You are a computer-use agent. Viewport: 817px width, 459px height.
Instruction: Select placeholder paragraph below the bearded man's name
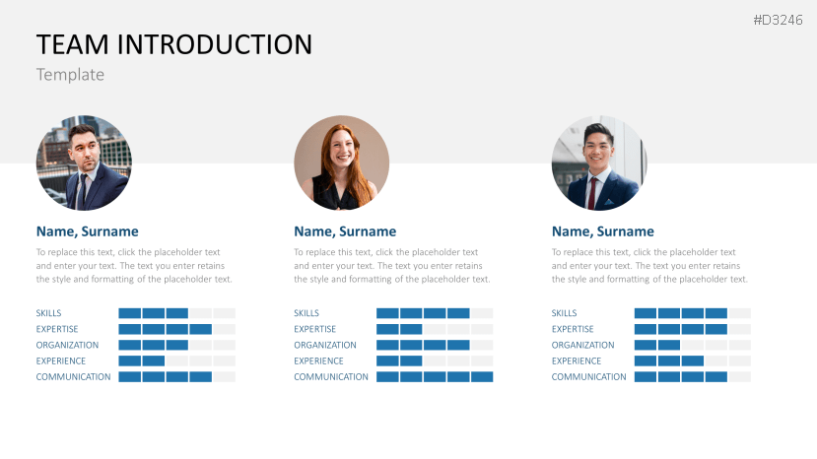pos(134,266)
